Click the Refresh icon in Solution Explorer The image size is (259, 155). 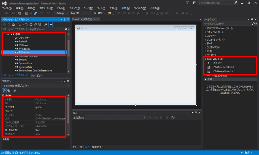31,25
